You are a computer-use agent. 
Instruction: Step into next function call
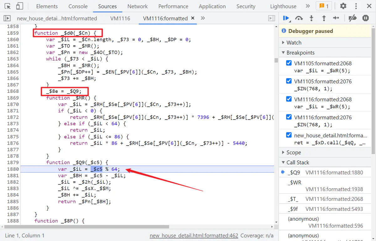(311, 18)
